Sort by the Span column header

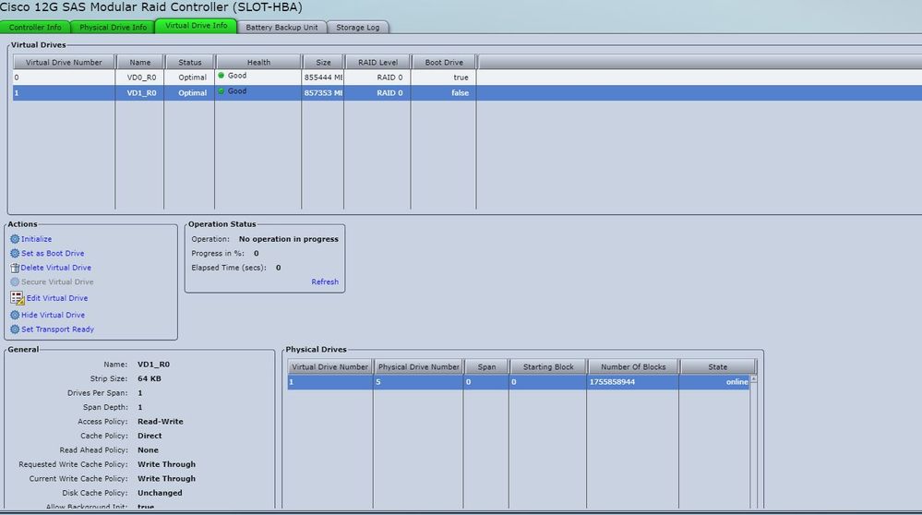[x=486, y=366]
